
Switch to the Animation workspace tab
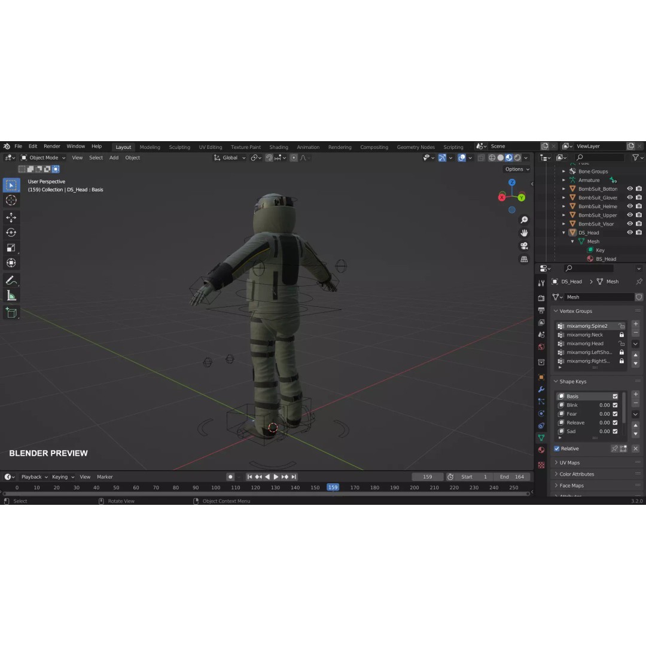[x=308, y=147]
